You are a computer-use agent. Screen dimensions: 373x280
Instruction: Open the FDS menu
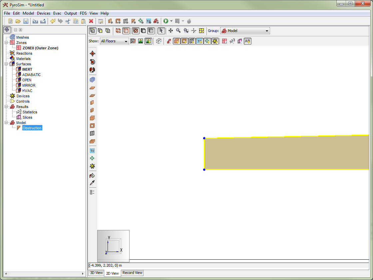[x=83, y=13]
